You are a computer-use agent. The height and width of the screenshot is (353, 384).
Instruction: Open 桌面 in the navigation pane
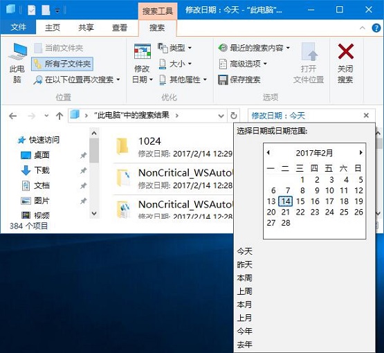[x=35, y=155]
